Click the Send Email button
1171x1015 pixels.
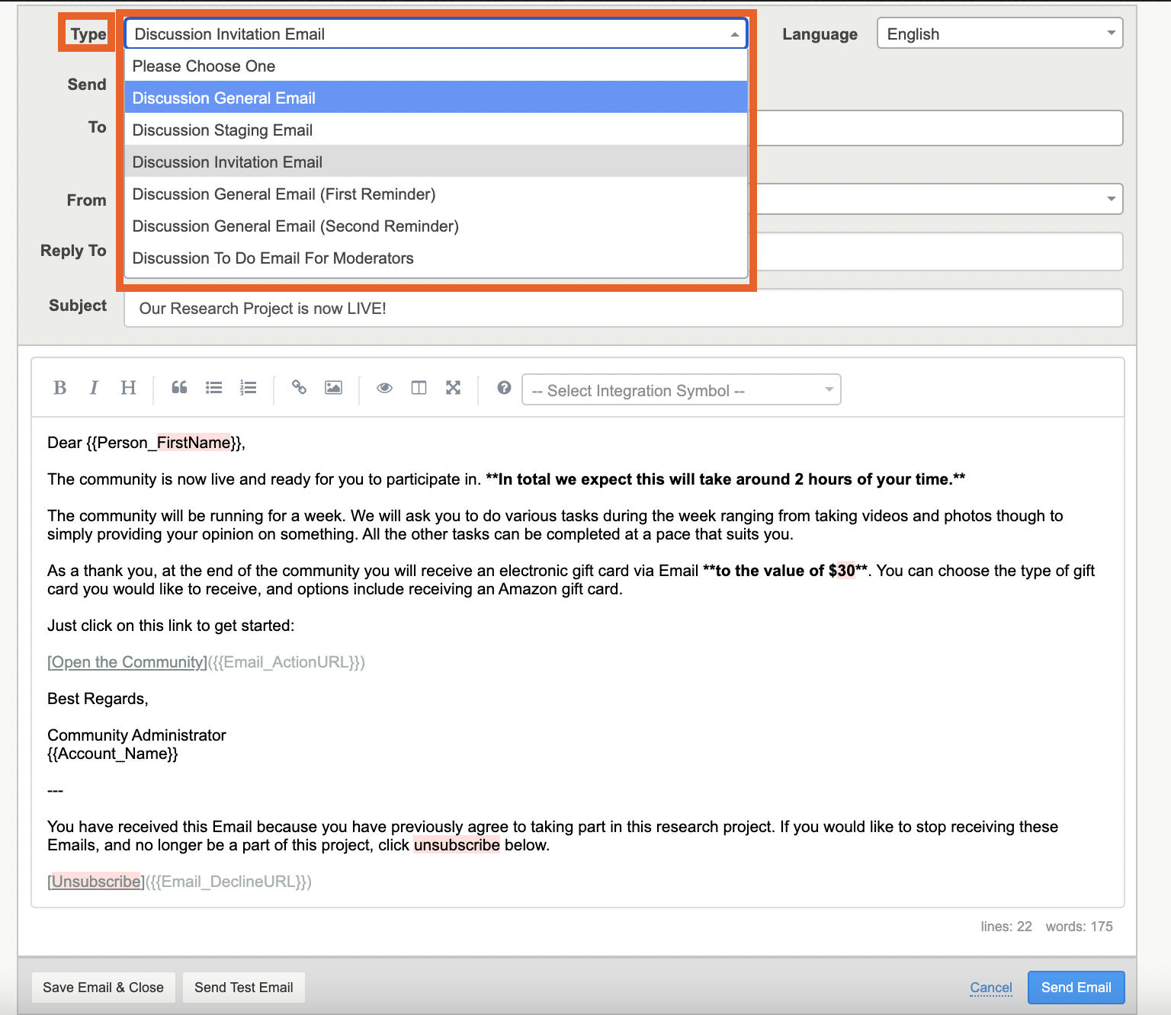click(x=1076, y=988)
